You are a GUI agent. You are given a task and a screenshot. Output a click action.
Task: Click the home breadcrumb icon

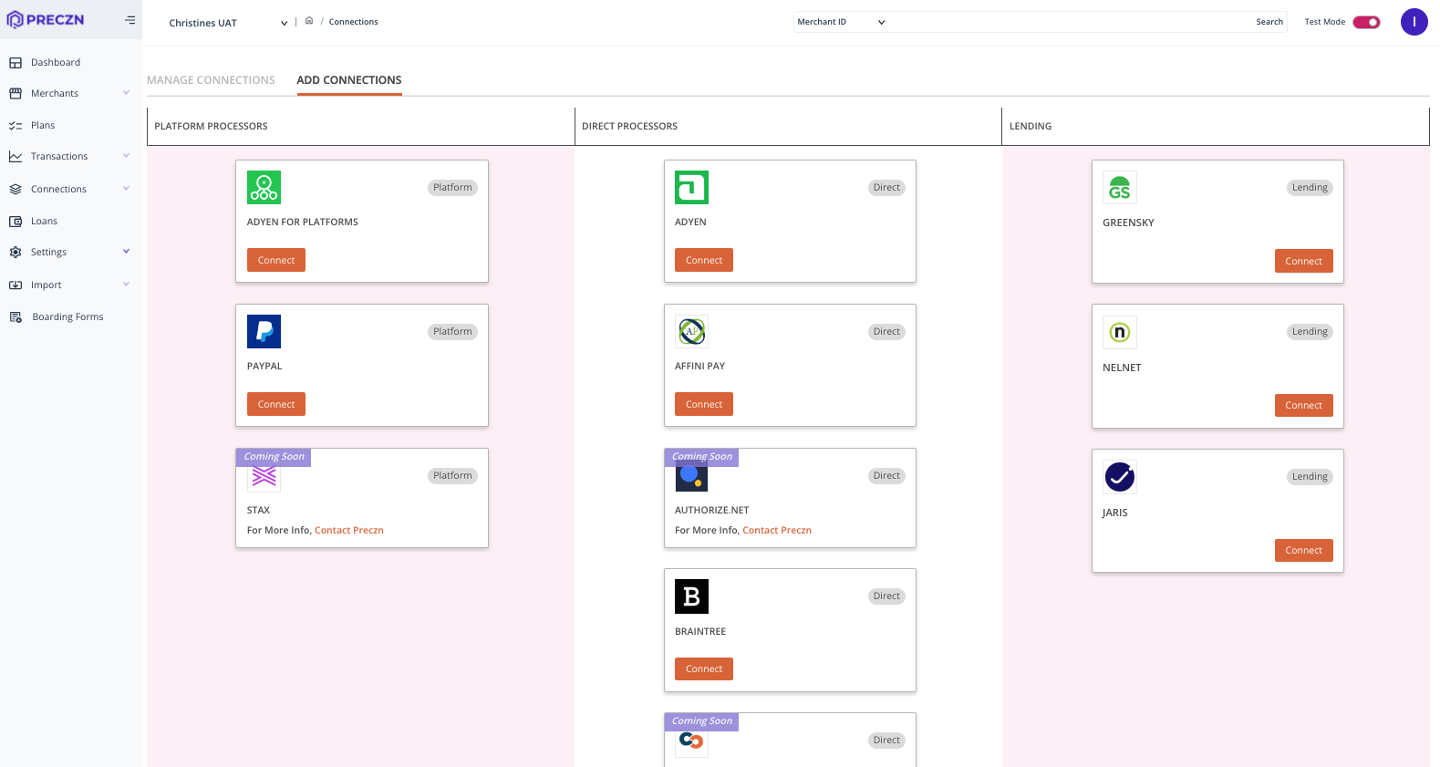[x=309, y=21]
